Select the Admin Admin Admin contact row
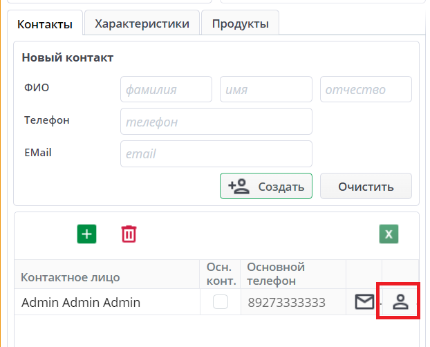The height and width of the screenshot is (347, 430). [x=81, y=302]
